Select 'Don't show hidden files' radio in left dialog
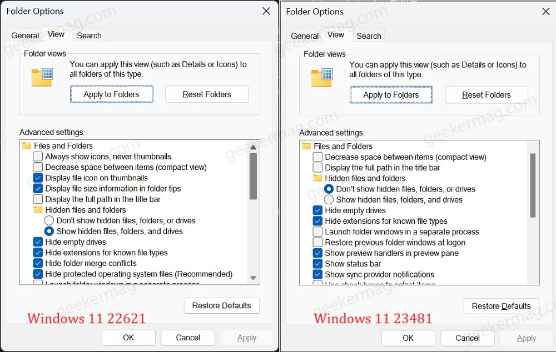 49,220
